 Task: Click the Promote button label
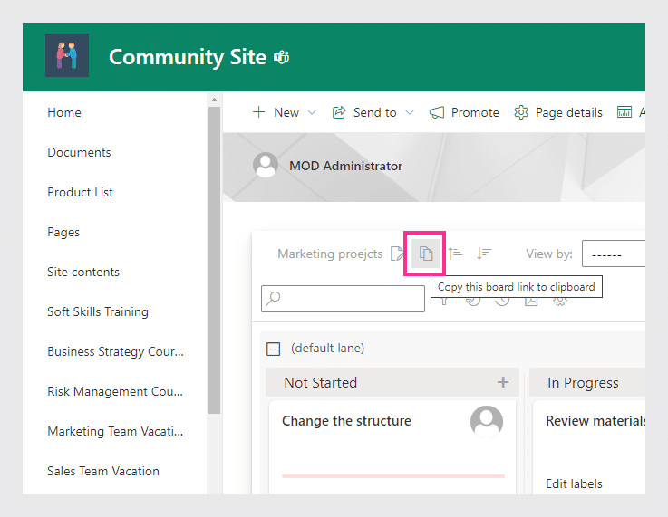475,112
